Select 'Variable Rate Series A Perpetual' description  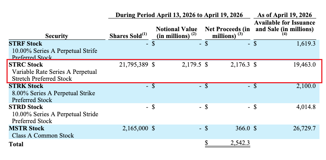point(54,72)
